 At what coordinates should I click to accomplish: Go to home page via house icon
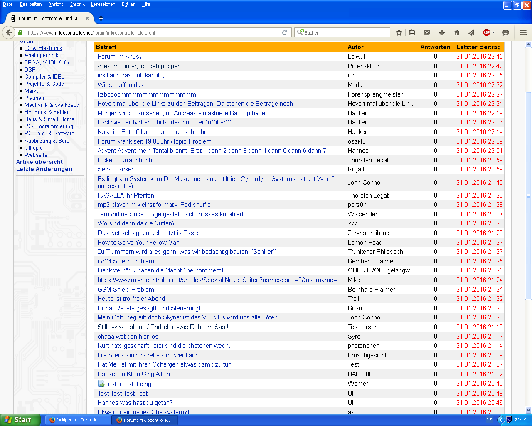pos(457,32)
